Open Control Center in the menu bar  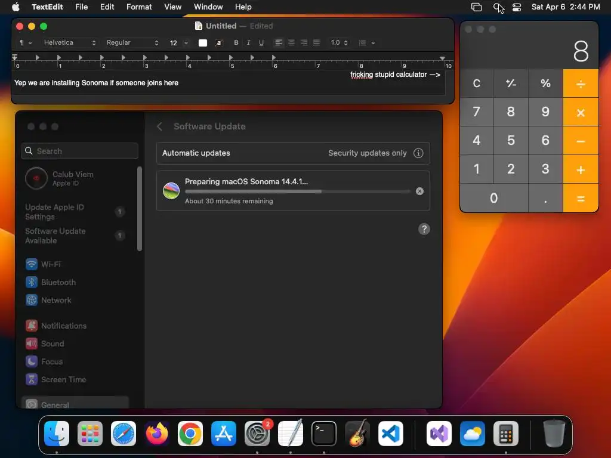click(517, 7)
